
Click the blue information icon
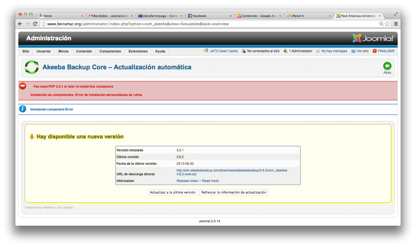click(23, 109)
